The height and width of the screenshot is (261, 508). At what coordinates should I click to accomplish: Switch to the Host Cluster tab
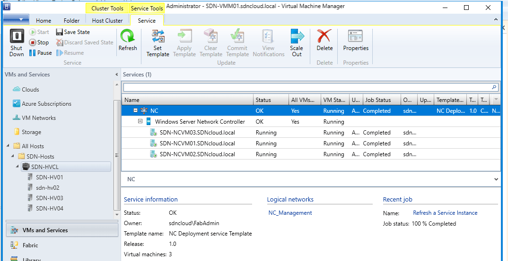coord(107,20)
